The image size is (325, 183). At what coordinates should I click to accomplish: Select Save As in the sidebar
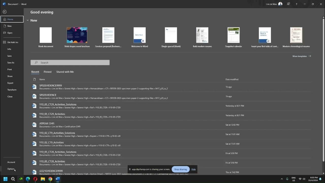12,63
